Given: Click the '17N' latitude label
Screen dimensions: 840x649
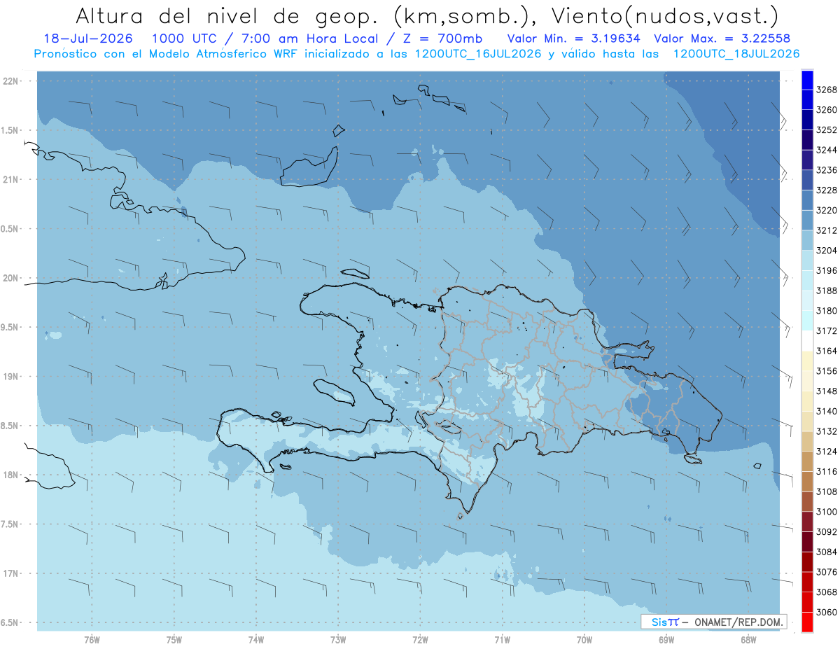Looking at the screenshot, I should tap(10, 574).
